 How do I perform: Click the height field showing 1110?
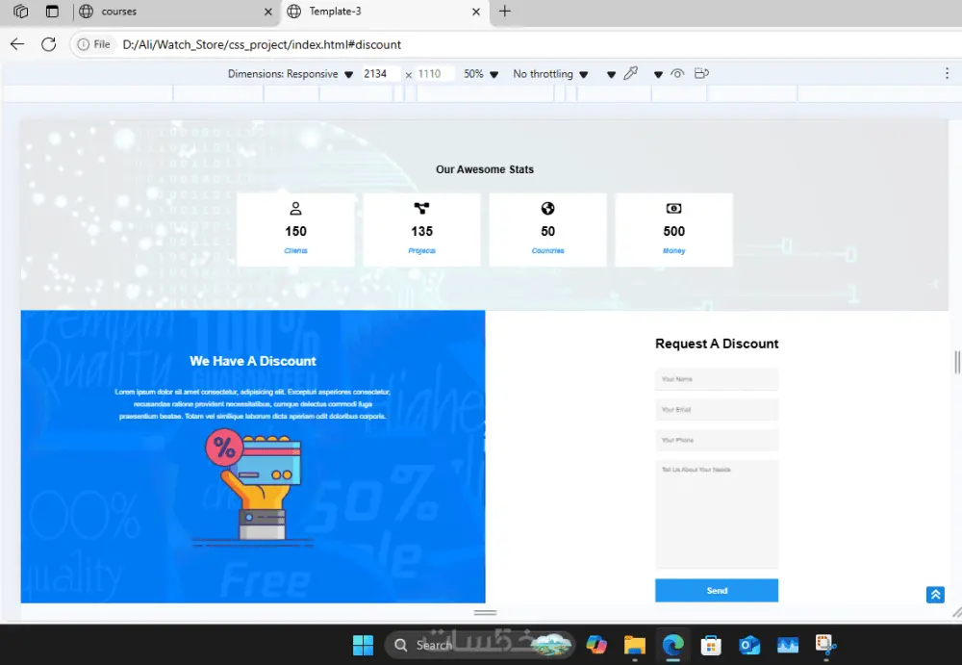click(435, 74)
